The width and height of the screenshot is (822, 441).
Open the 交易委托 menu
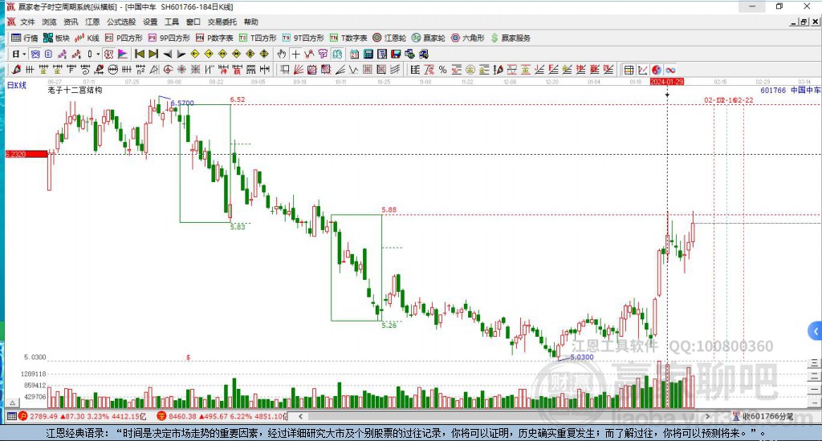(222, 22)
